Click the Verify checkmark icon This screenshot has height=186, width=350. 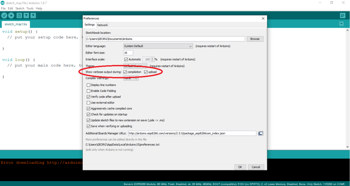click(4, 15)
